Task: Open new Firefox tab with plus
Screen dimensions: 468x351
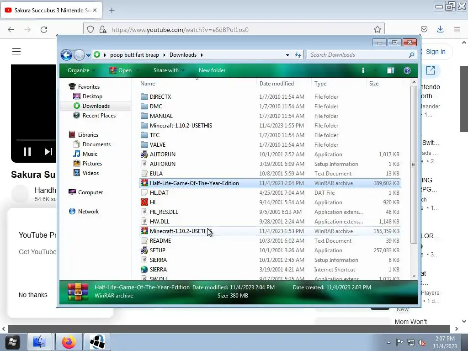Action: point(112,11)
